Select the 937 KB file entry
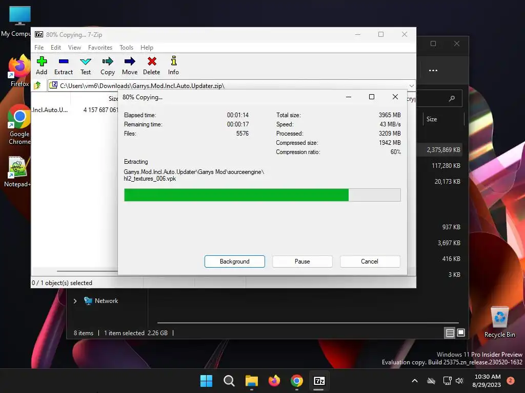The height and width of the screenshot is (393, 525). [x=451, y=227]
